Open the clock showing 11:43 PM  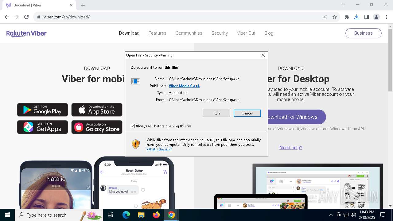[x=367, y=215]
